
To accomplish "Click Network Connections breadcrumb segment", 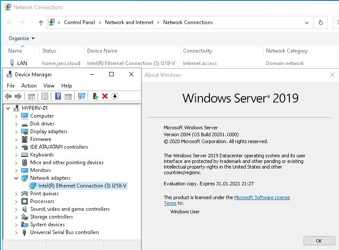I will [x=188, y=22].
